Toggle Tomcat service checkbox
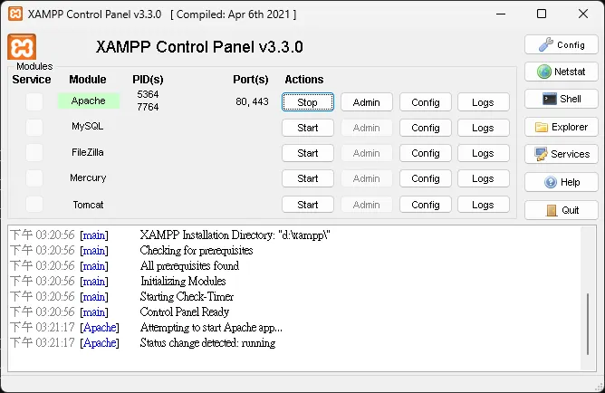The width and height of the screenshot is (605, 393). click(34, 204)
